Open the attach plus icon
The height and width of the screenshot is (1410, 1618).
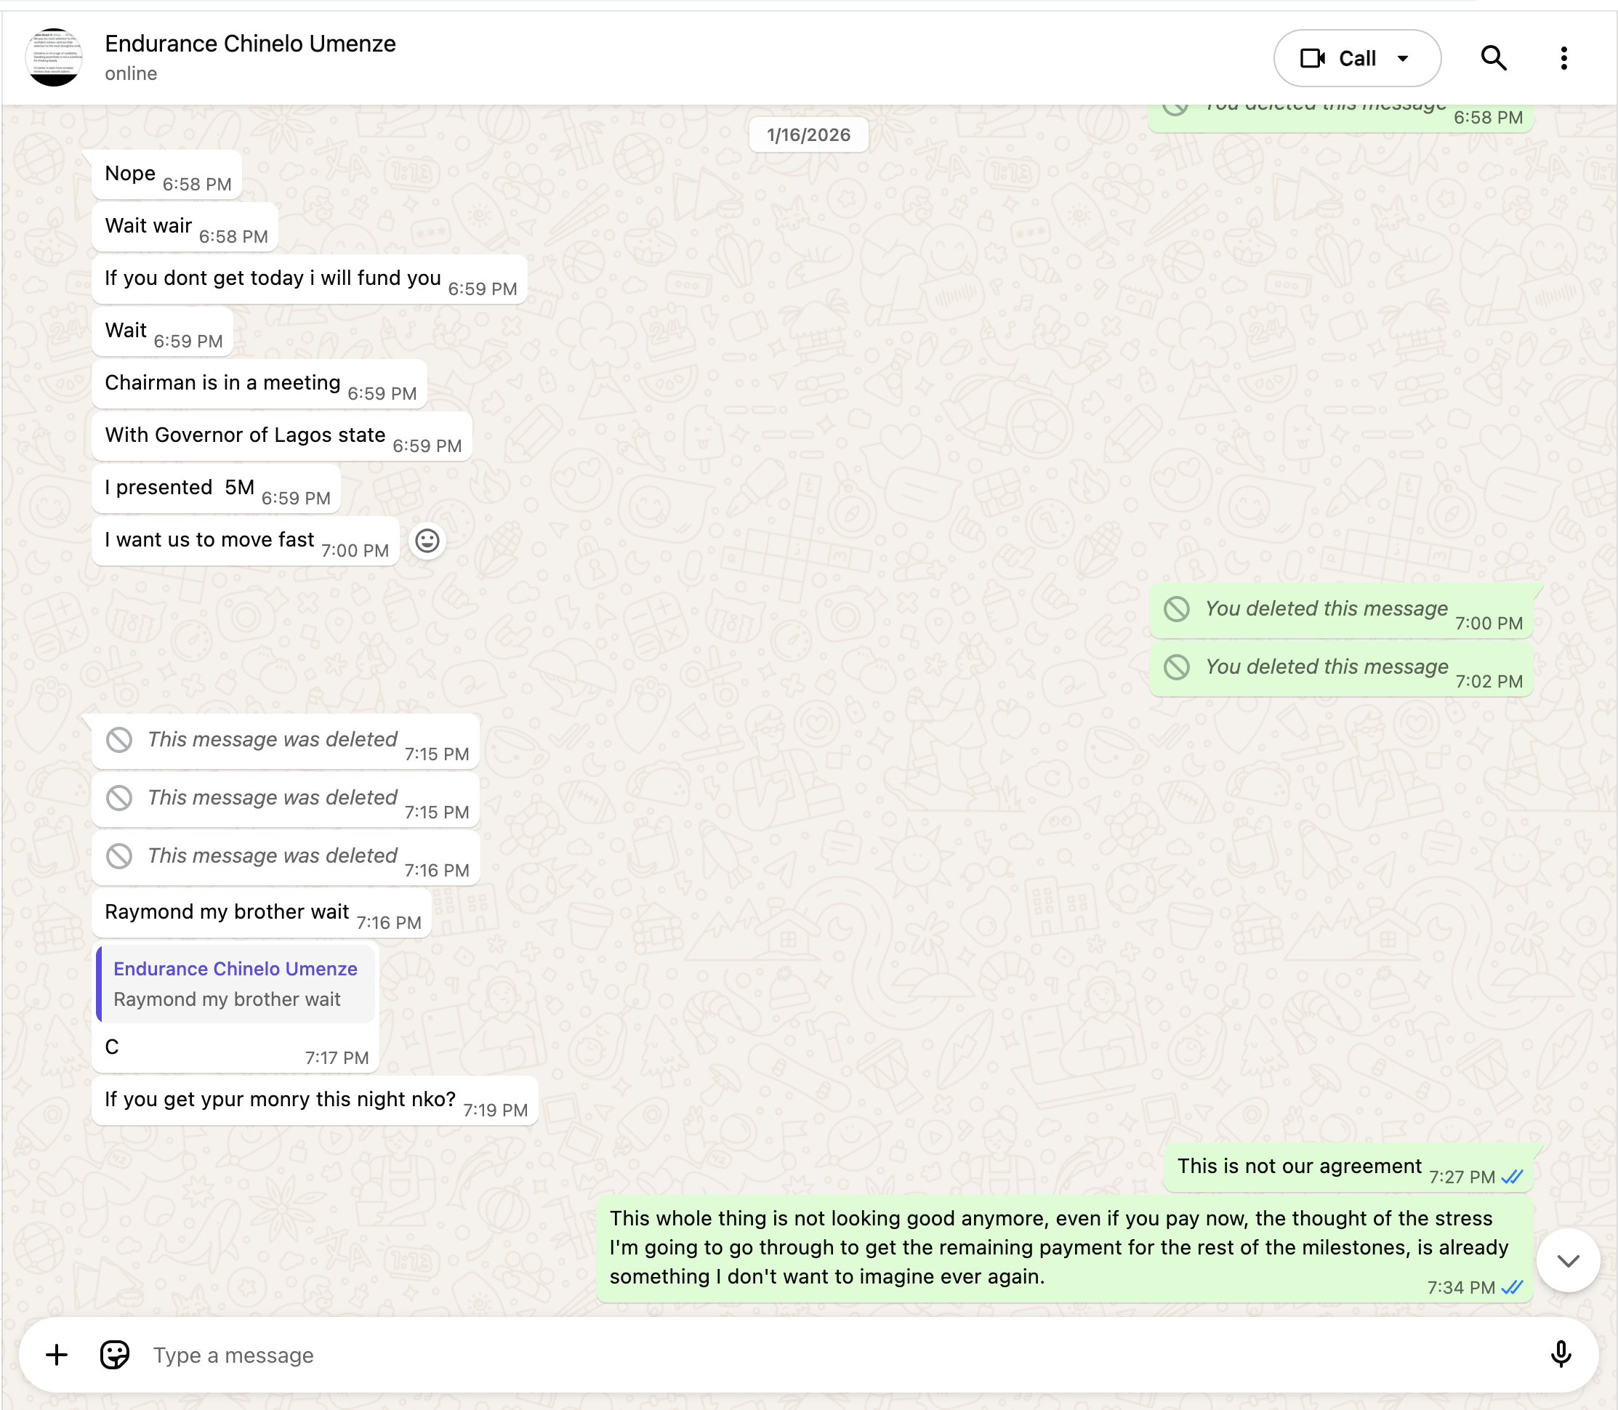pos(57,1355)
